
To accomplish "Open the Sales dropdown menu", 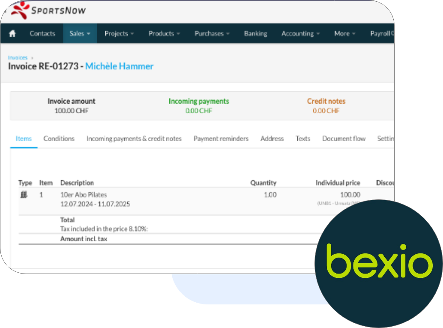I will (x=80, y=34).
